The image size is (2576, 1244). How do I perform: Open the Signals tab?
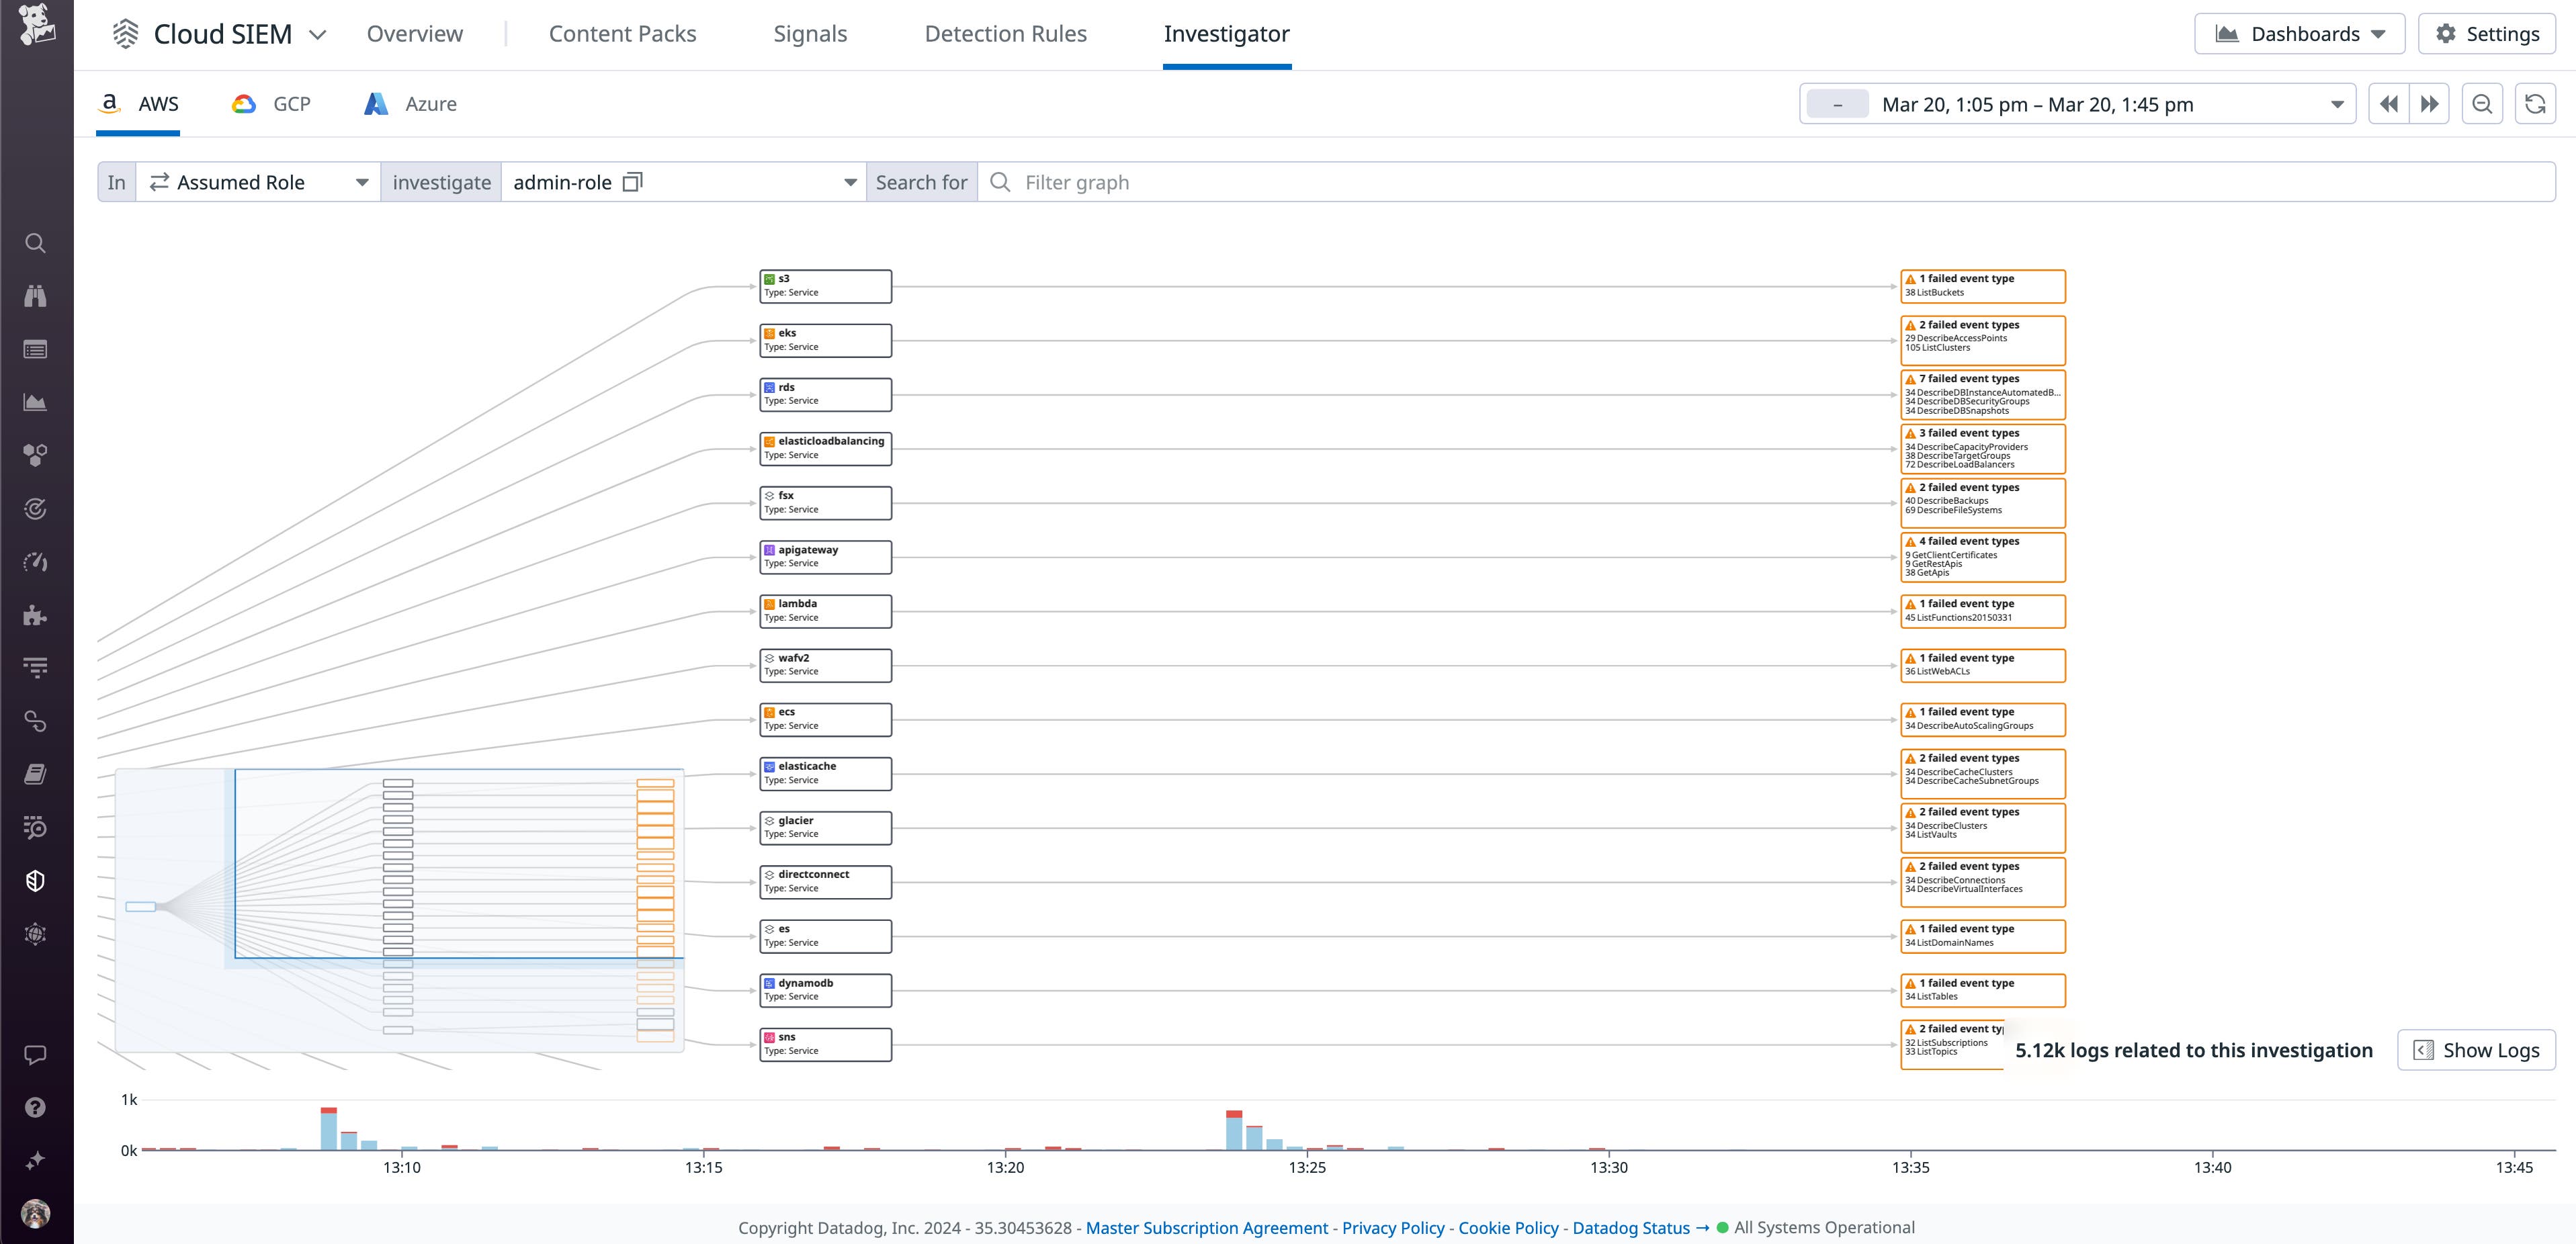click(x=810, y=33)
